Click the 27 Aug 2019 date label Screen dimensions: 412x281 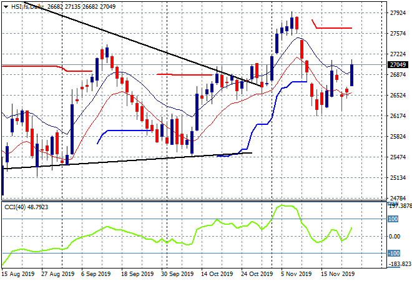[58, 274]
